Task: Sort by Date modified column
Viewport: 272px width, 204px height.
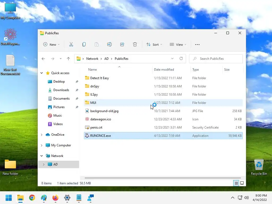Action: [x=164, y=70]
